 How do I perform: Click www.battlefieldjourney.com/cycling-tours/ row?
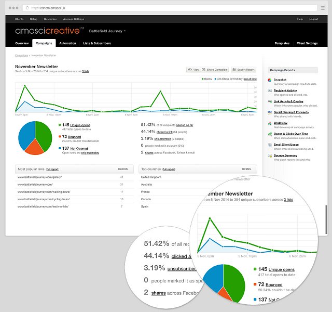[74, 199]
